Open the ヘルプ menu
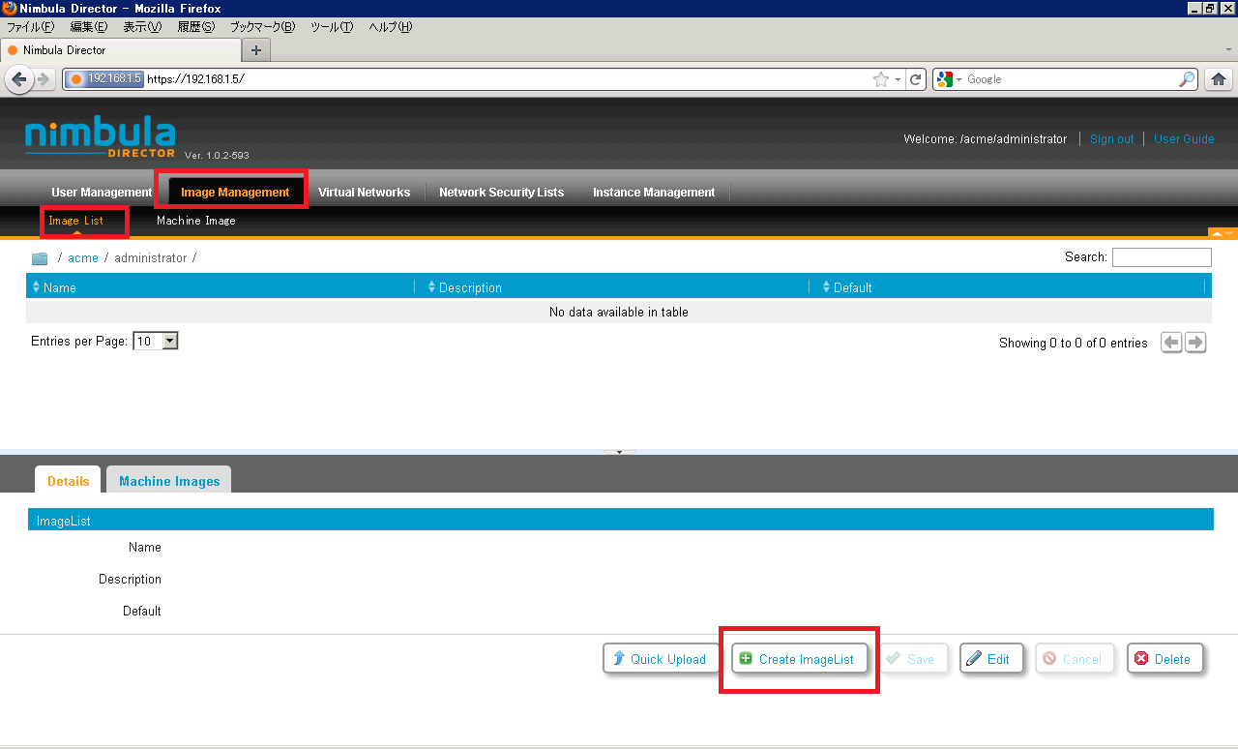This screenshot has width=1238, height=749. (x=390, y=27)
